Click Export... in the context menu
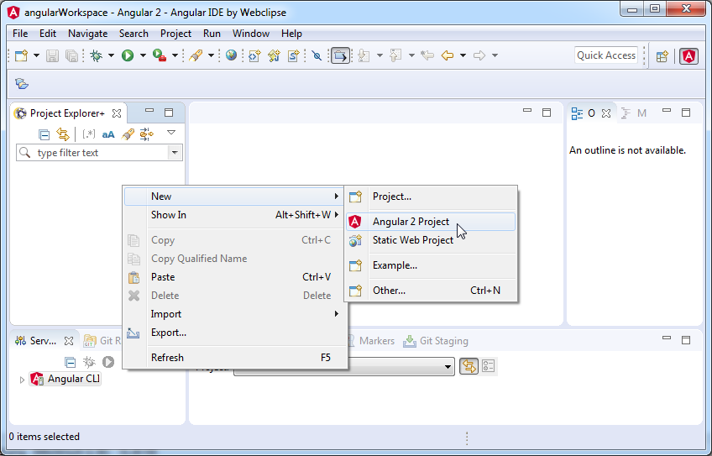712x456 pixels. click(x=235, y=333)
